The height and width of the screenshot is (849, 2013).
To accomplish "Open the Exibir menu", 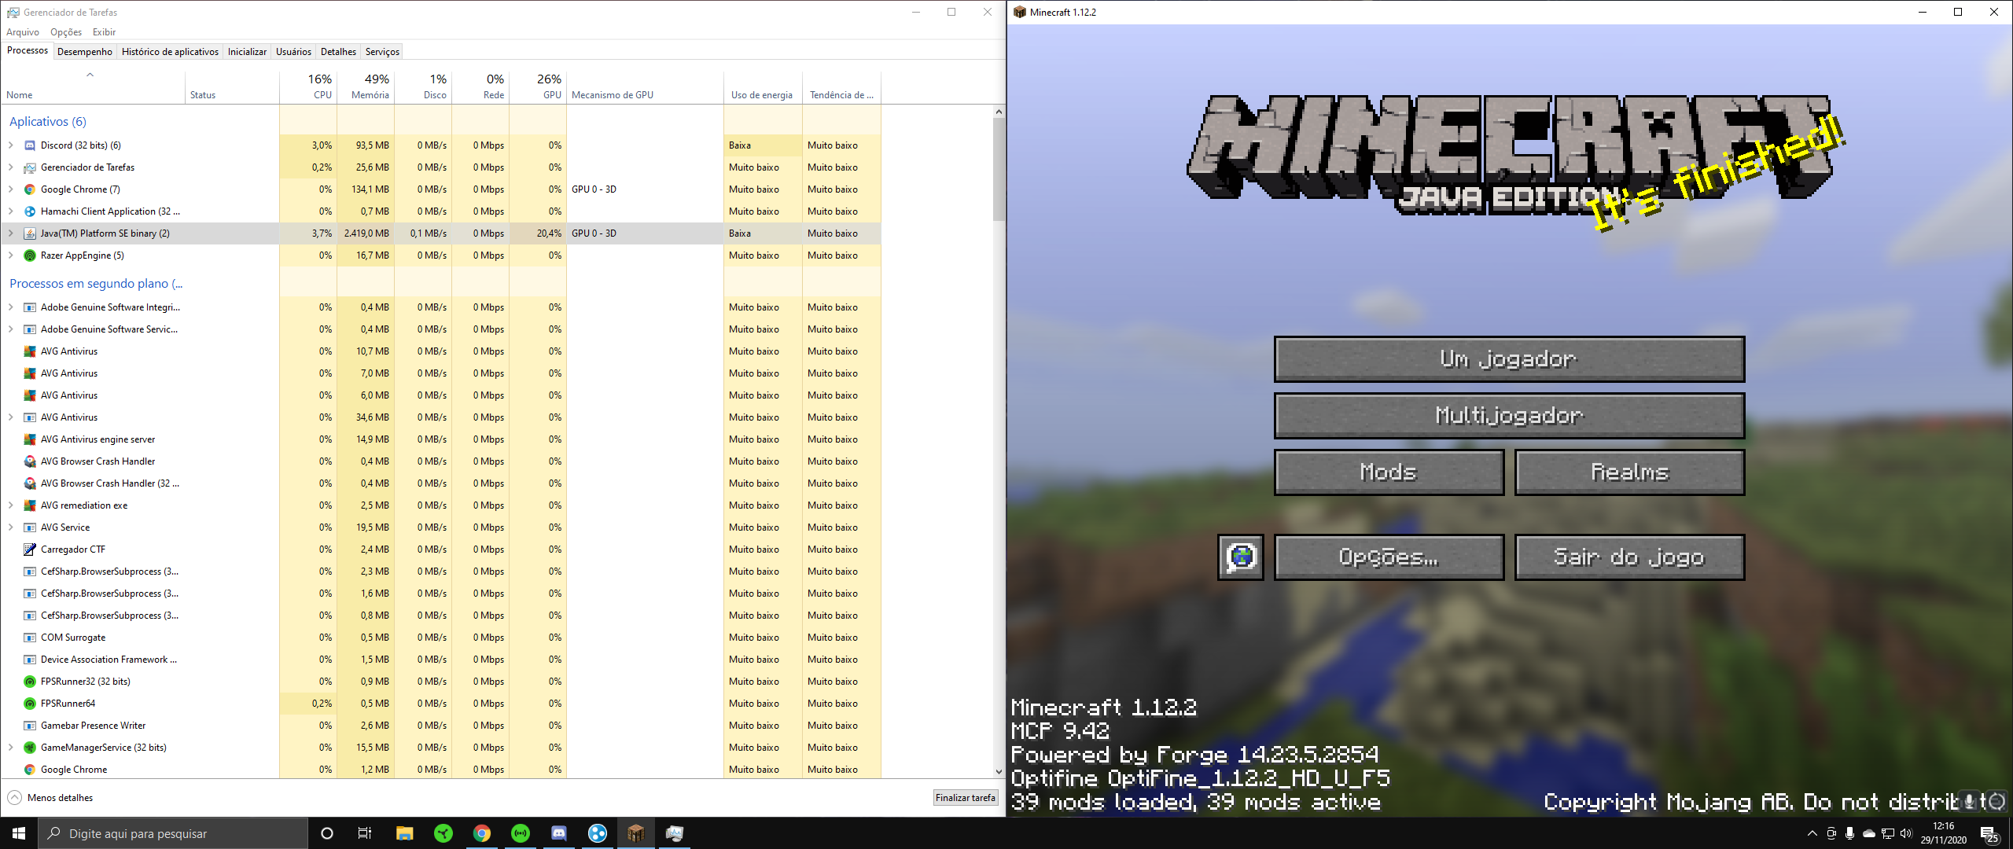I will 104,32.
